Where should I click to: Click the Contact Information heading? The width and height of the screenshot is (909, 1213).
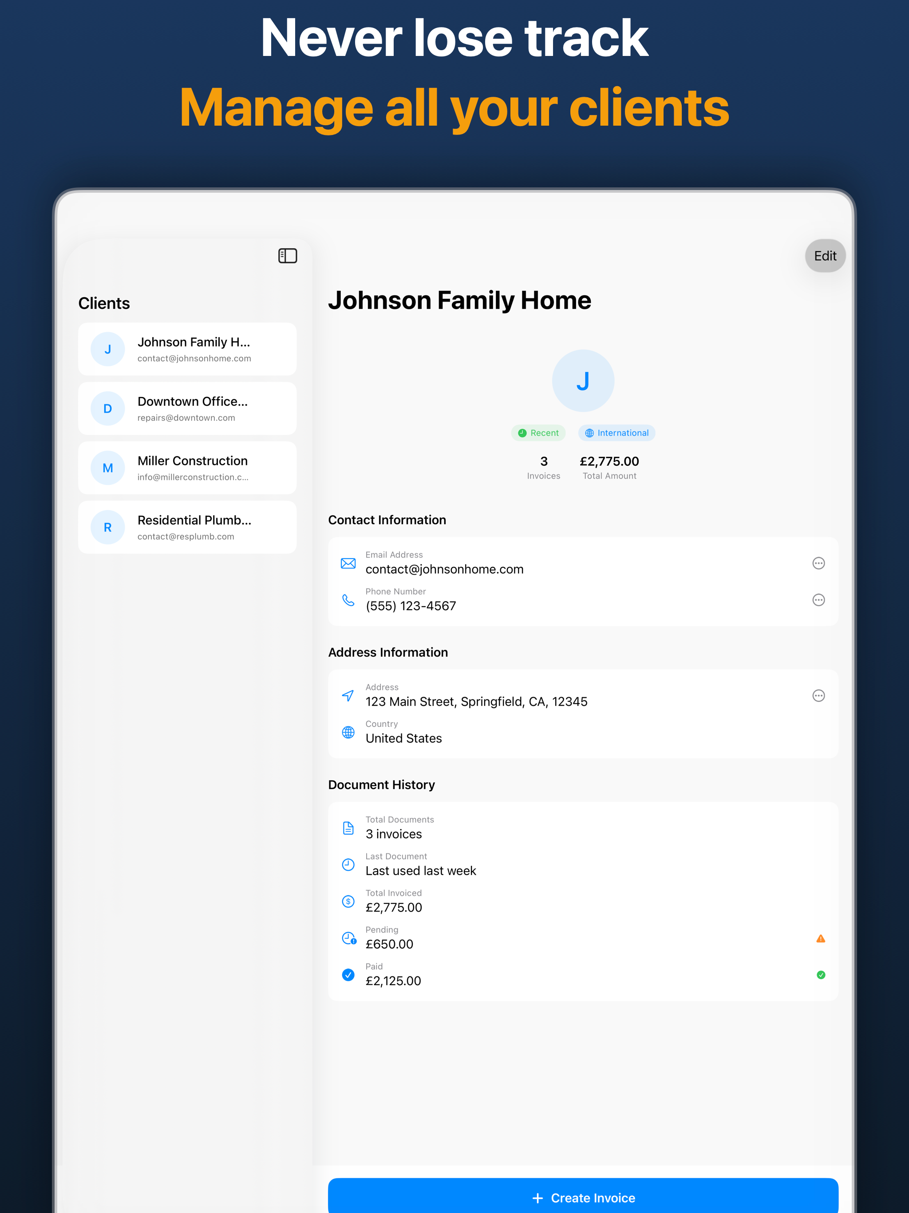(x=387, y=520)
